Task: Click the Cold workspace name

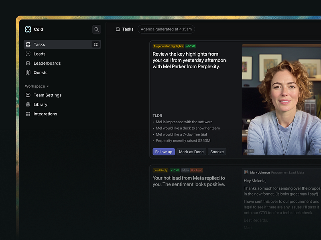Action: pos(39,29)
